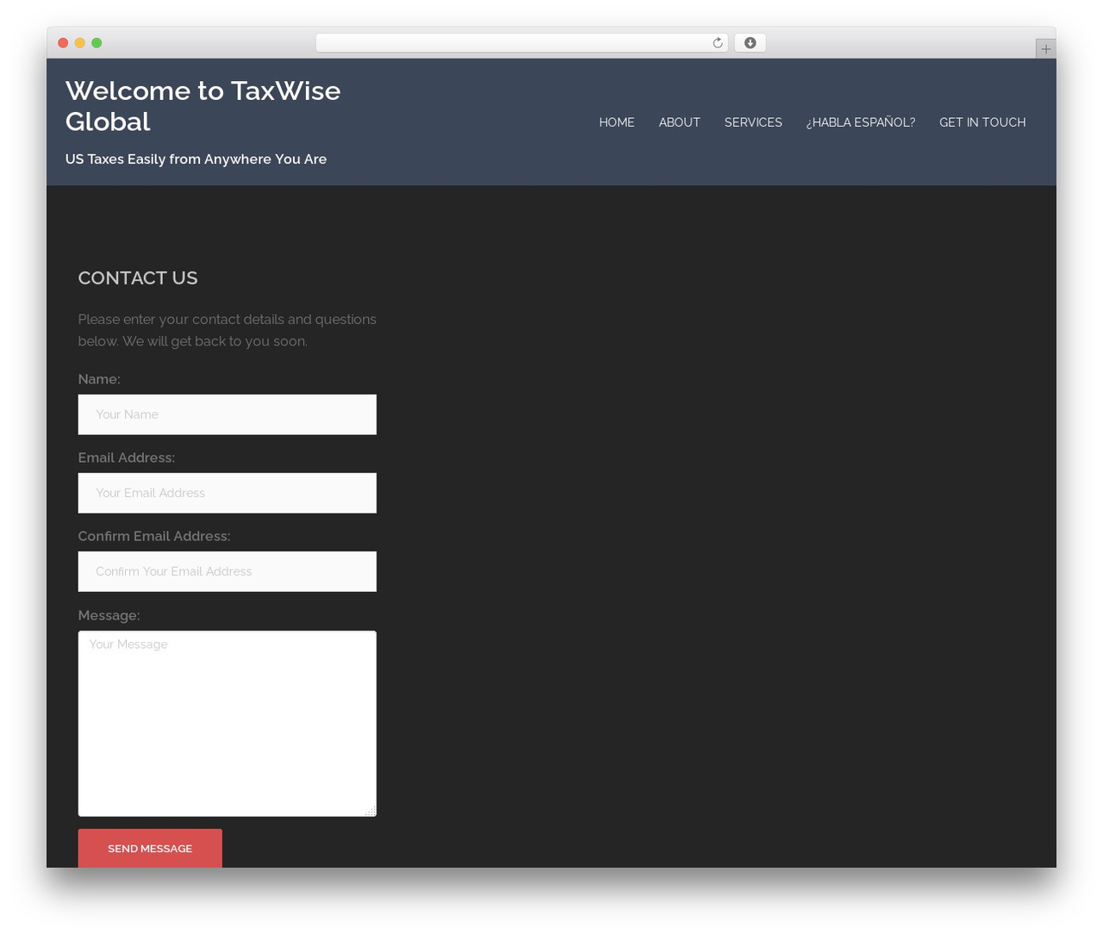Submit form with SEND MESSAGE button

[x=150, y=849]
